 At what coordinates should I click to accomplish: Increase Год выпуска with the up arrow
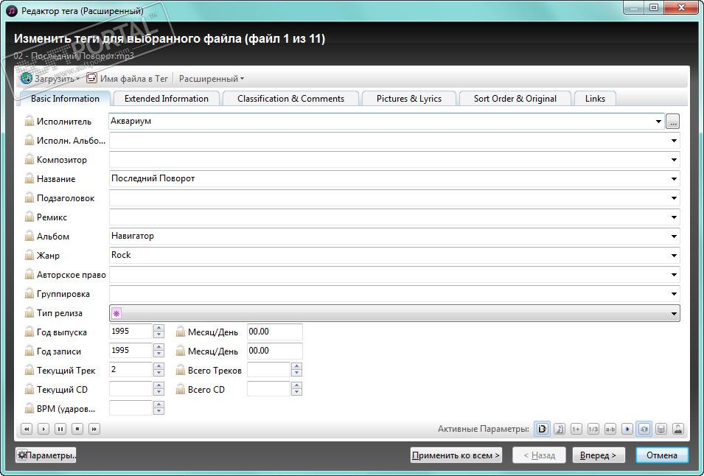coord(158,329)
